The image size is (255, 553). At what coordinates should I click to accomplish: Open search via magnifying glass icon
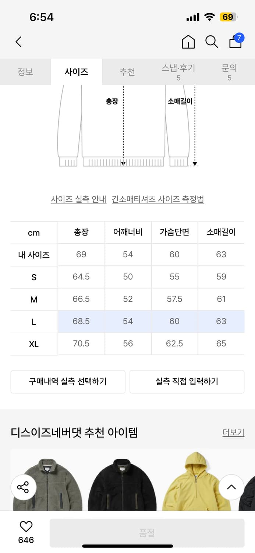pyautogui.click(x=211, y=42)
